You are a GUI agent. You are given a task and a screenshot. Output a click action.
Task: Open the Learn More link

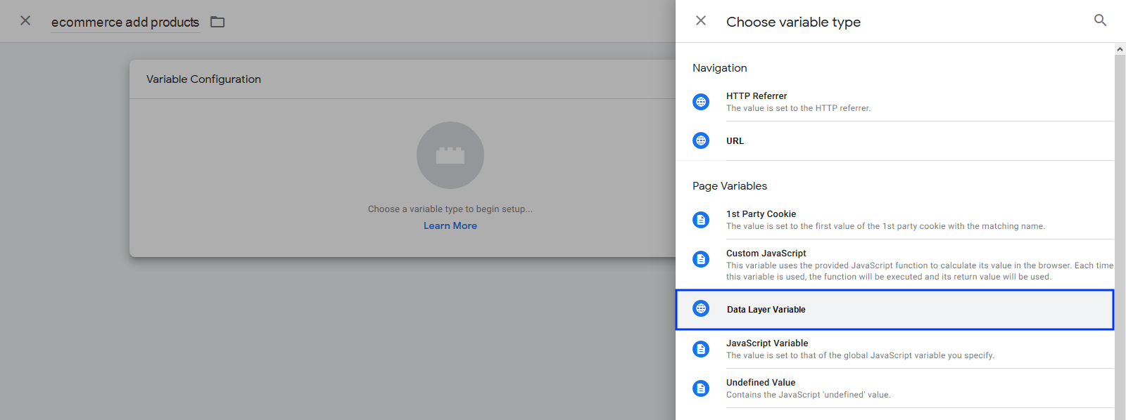(x=450, y=225)
